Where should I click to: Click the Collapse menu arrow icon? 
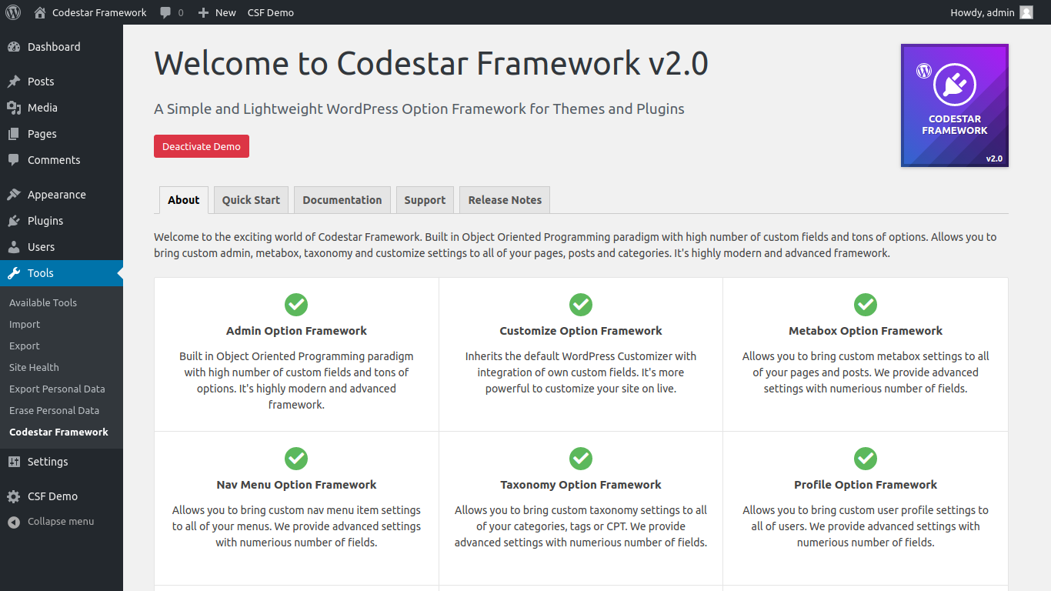coord(14,522)
